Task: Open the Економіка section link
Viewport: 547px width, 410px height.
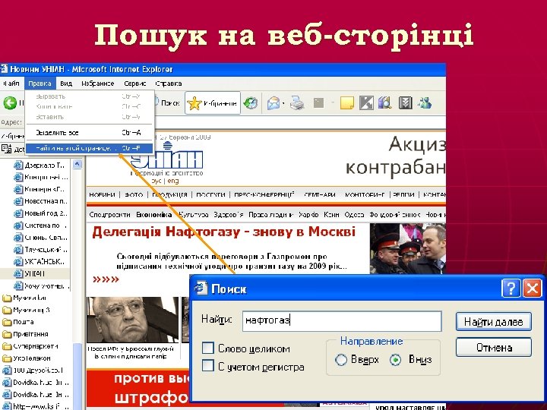Action: [153, 214]
